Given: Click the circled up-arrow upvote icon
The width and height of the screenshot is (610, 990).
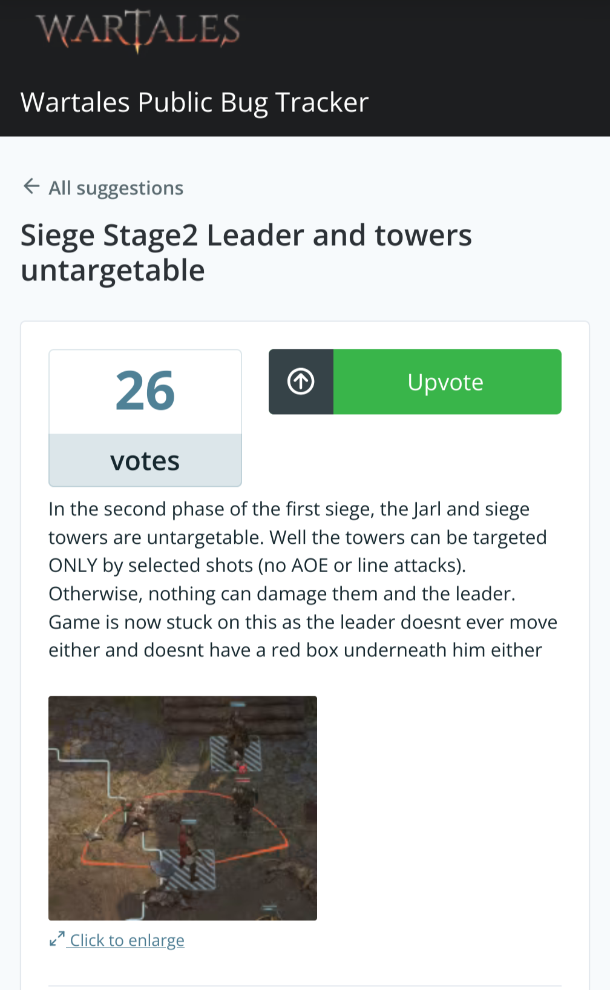Looking at the screenshot, I should coord(301,381).
